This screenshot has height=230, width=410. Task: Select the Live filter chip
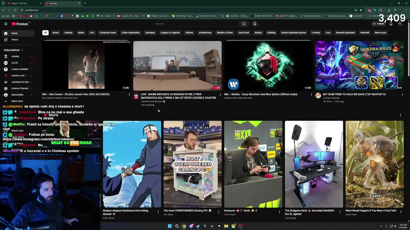(x=92, y=33)
